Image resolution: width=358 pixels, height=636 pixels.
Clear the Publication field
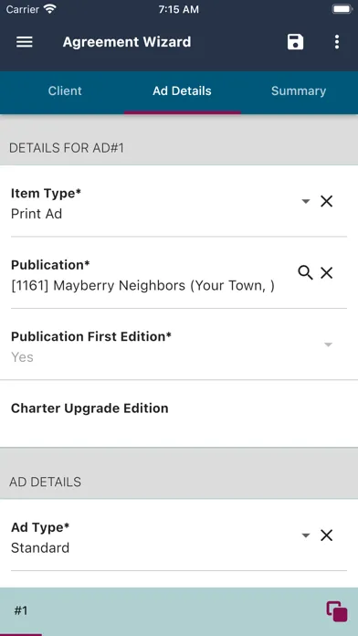pyautogui.click(x=326, y=273)
